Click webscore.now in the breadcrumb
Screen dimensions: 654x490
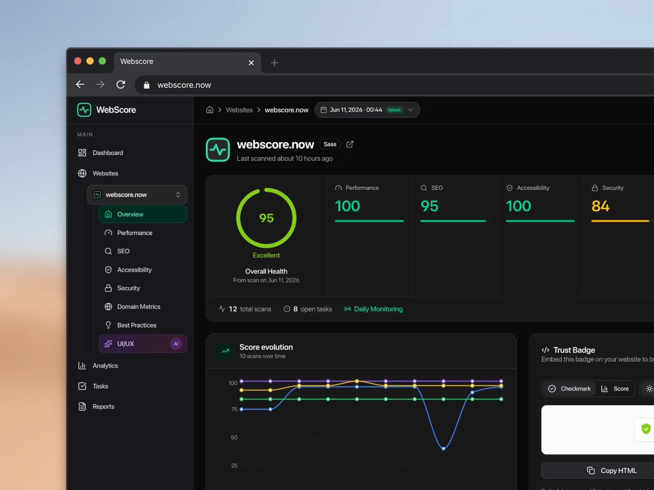[286, 110]
